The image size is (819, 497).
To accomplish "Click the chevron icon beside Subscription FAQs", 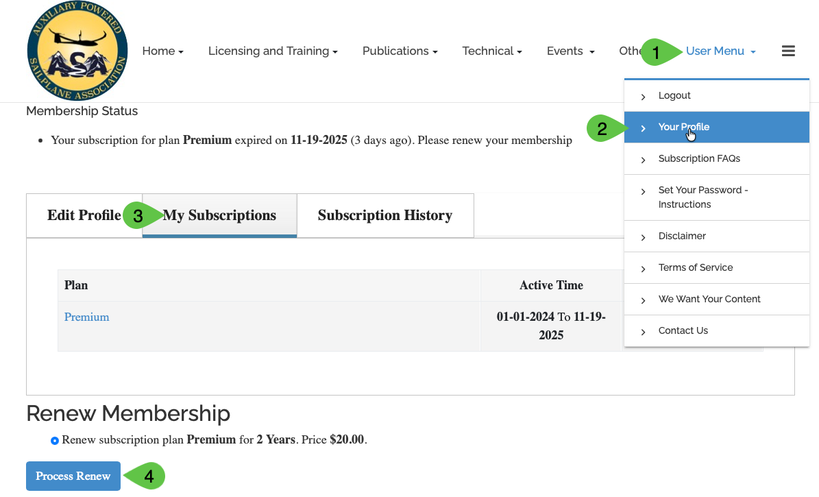I will (643, 160).
